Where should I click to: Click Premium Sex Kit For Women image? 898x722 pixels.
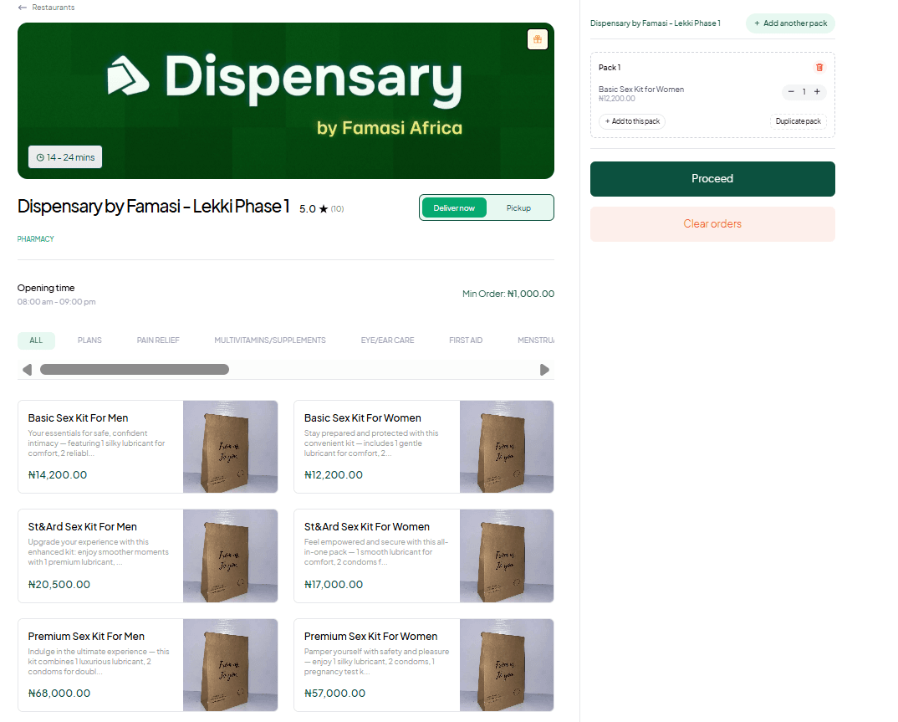tap(506, 665)
